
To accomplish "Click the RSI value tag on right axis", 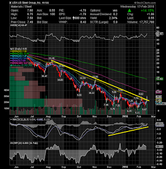I will (159, 34).
